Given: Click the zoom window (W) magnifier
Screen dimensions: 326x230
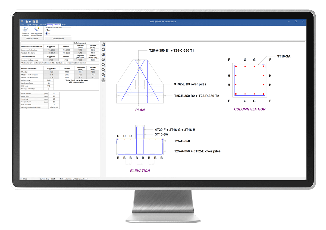Looking at the screenshot, I should [x=103, y=45].
